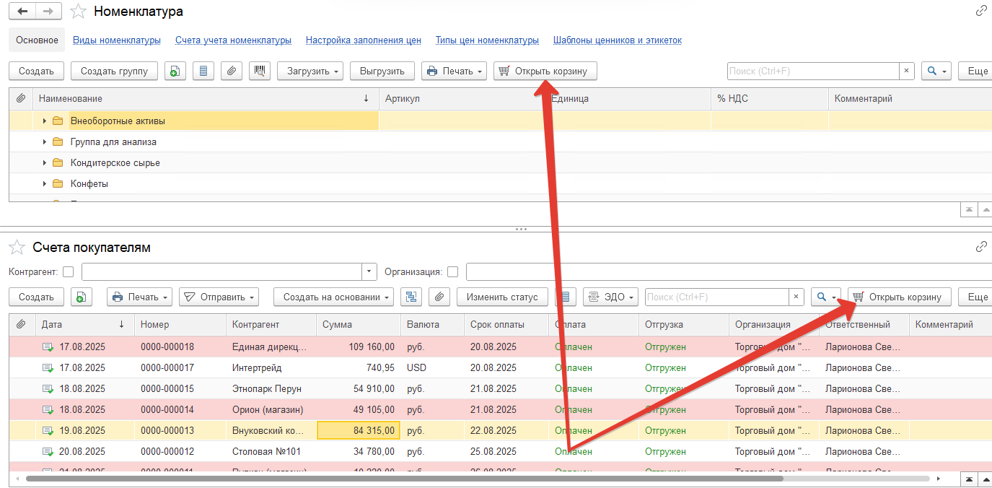Open the Загрузить dropdown menu
This screenshot has height=488, width=992.
click(x=310, y=71)
